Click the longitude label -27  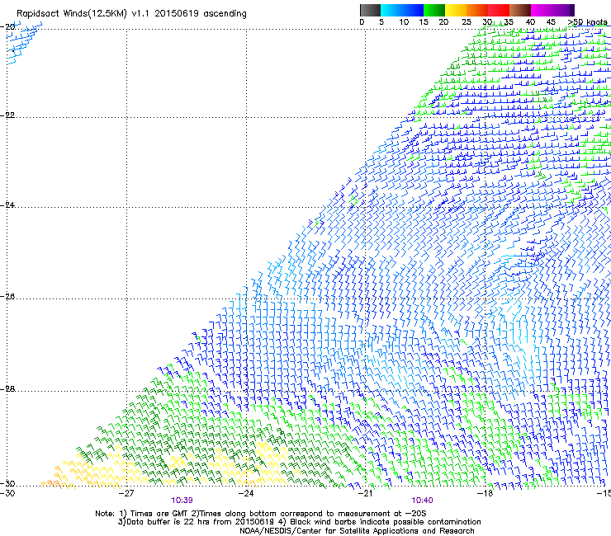click(x=126, y=493)
